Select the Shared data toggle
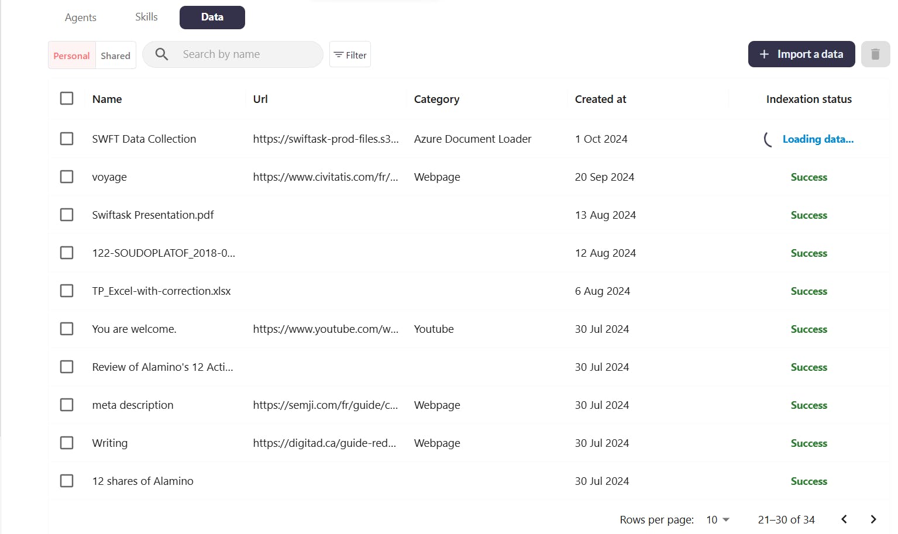898x534 pixels. coord(115,56)
